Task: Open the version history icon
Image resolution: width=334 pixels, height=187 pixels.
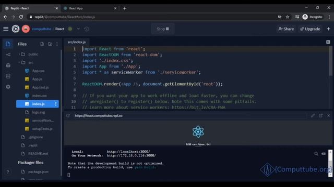Action: click(87, 29)
